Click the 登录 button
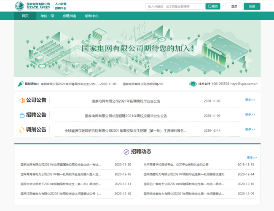This screenshot has height=211, width=274. click(x=234, y=6)
